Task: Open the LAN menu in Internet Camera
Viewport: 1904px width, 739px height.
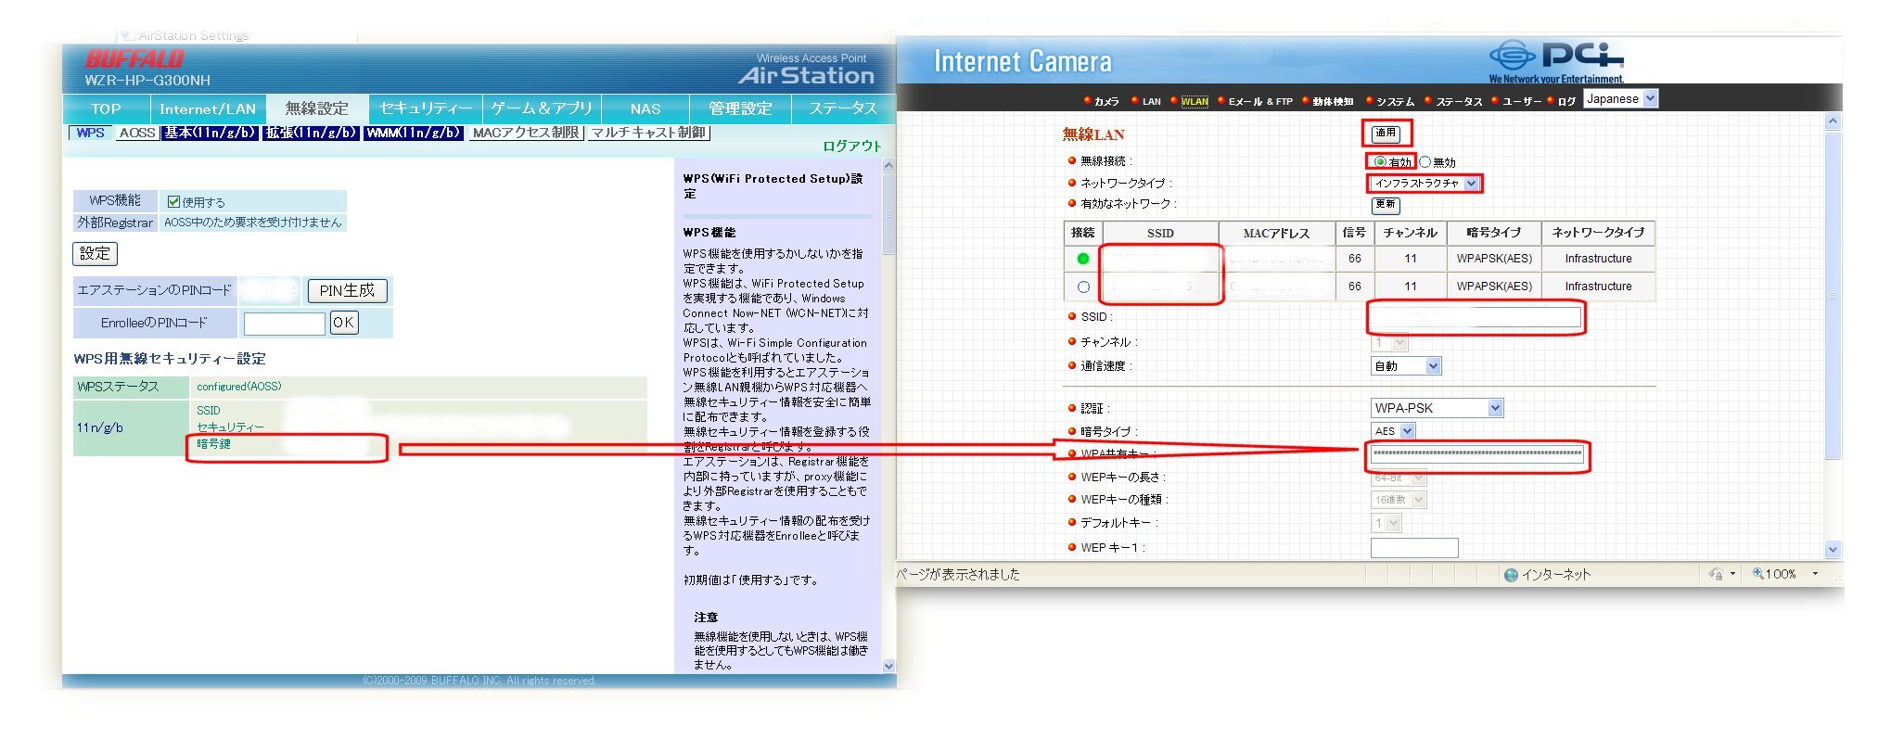Action: point(1152,101)
